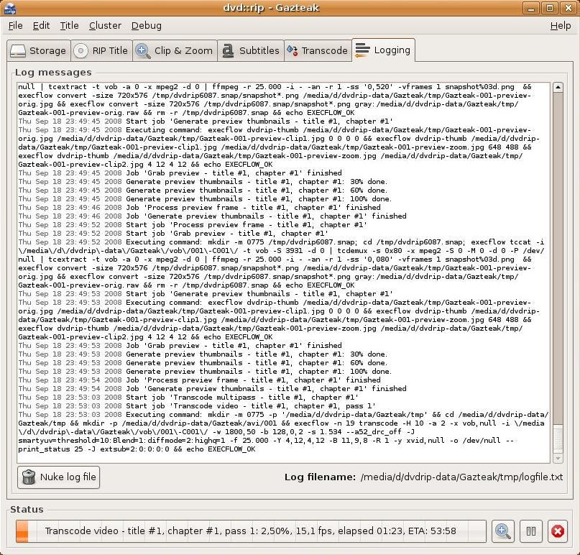Click the 'Status' section heading
Screen dimensions: 580x555
click(27, 510)
